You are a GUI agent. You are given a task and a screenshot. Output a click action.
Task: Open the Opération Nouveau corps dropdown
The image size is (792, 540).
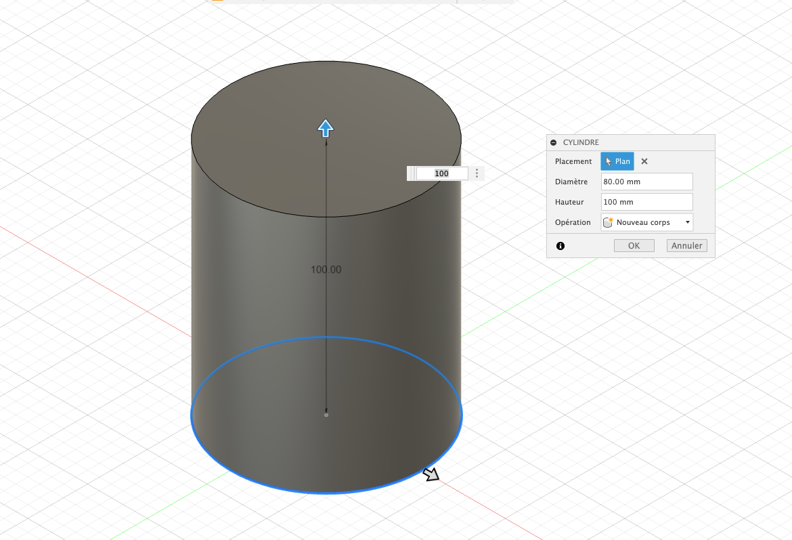pyautogui.click(x=646, y=222)
